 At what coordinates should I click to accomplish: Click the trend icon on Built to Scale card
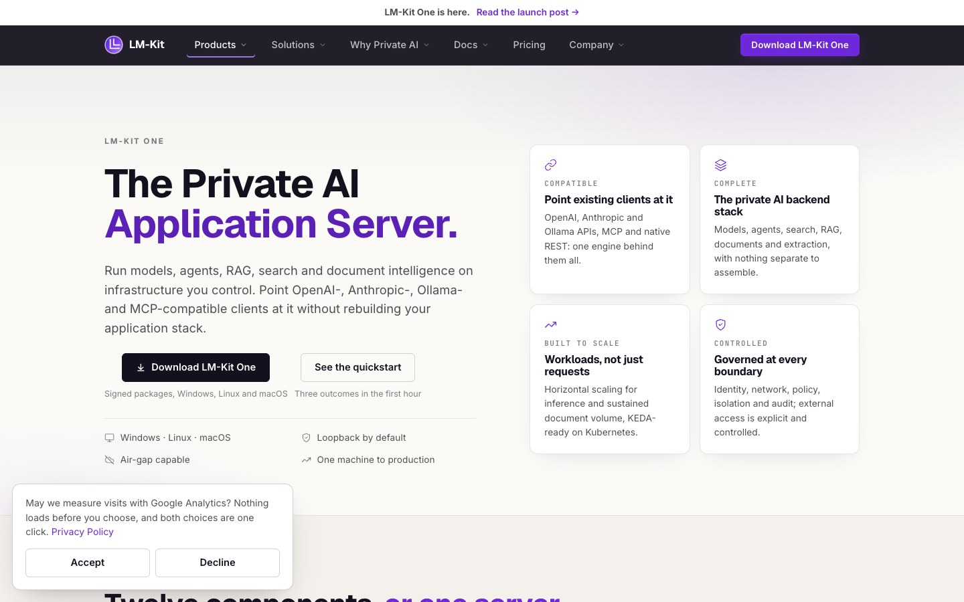pos(550,324)
